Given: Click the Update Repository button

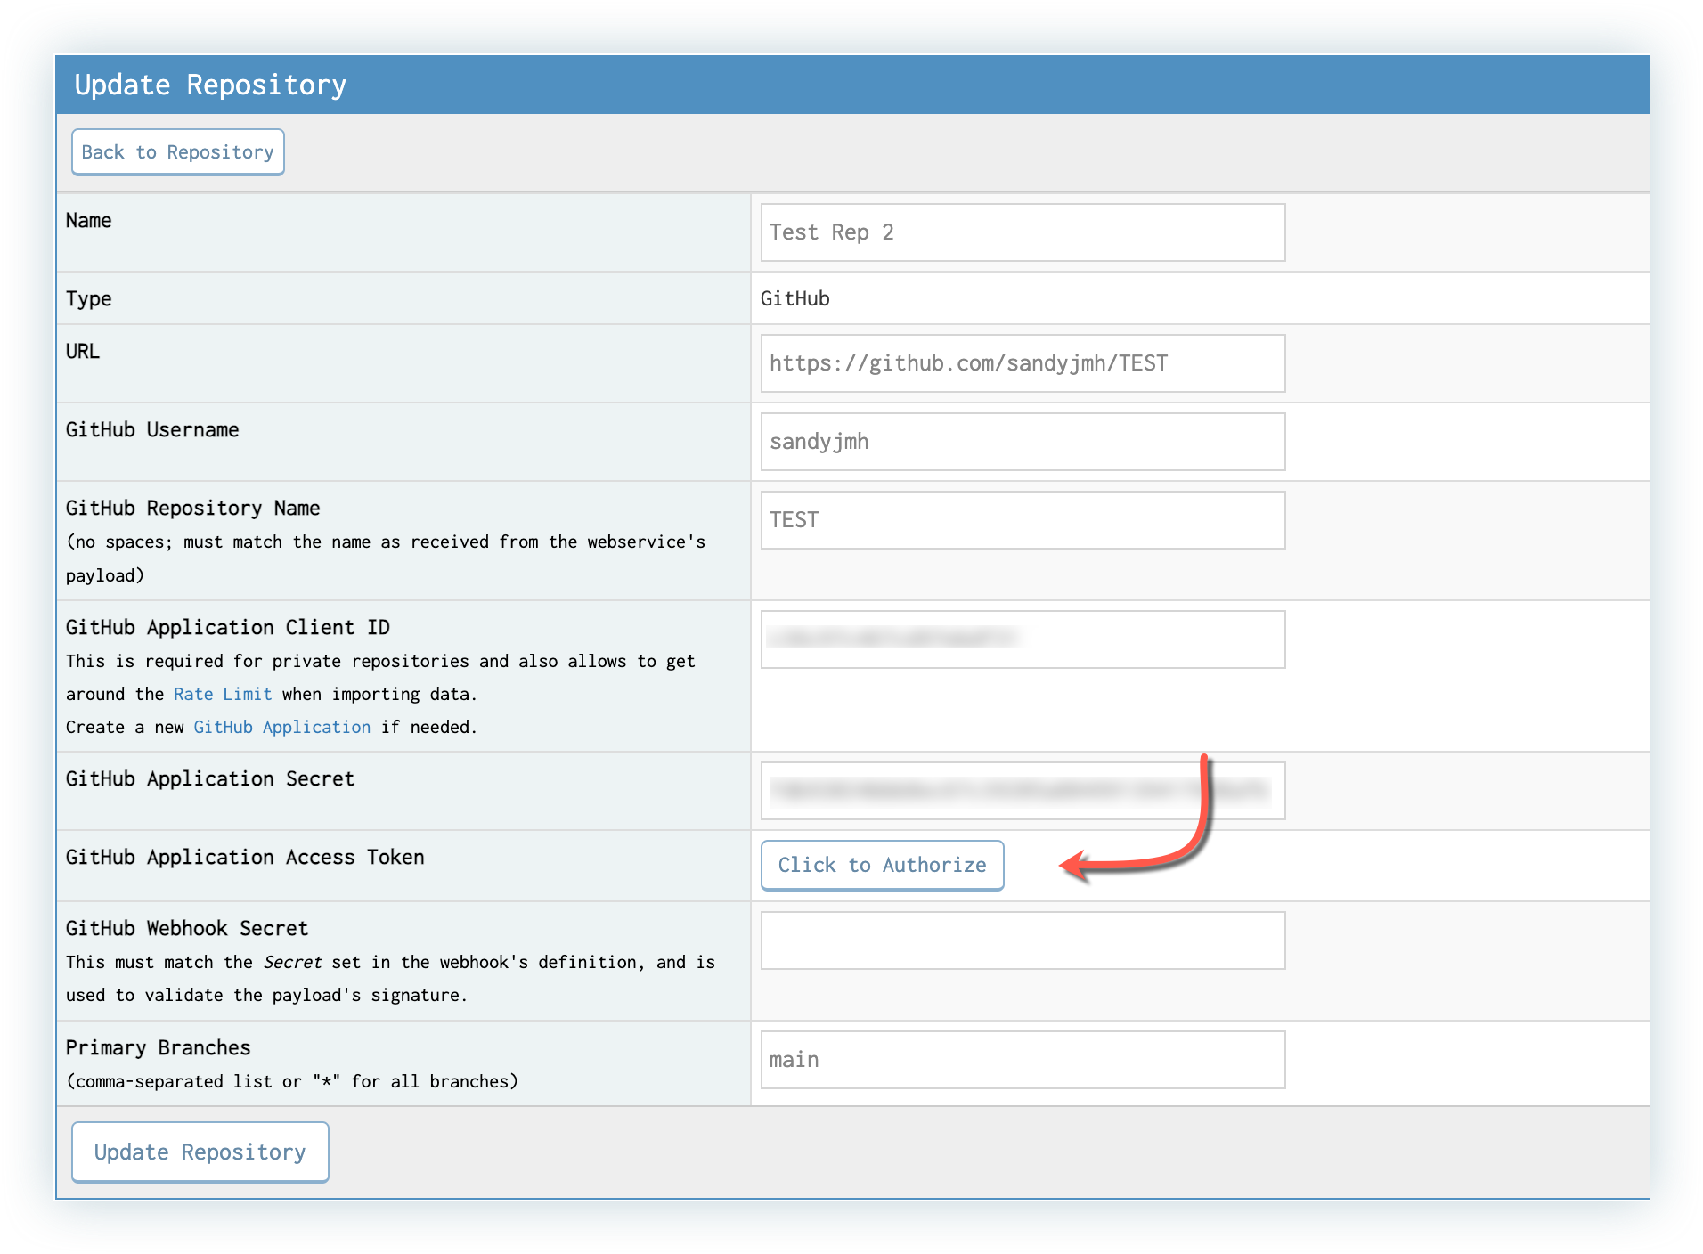Looking at the screenshot, I should tap(200, 1152).
